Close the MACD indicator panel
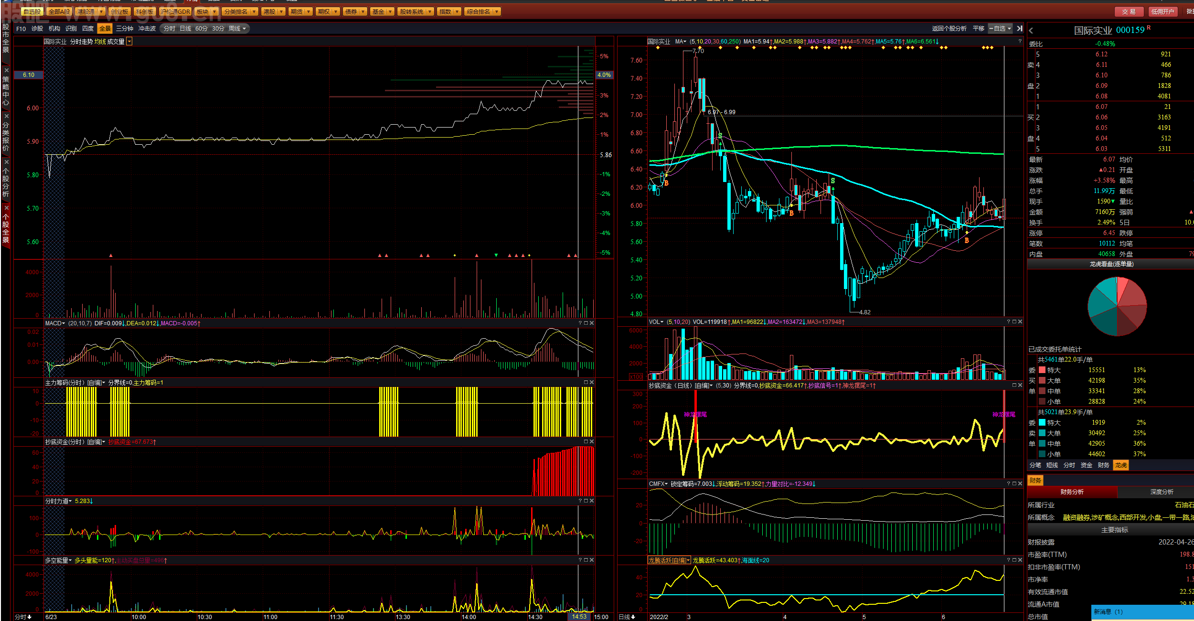This screenshot has height=621, width=1194. (x=592, y=323)
